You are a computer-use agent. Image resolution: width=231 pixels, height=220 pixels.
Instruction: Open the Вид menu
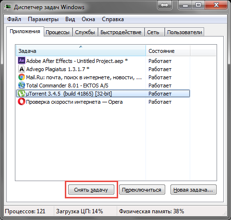click(70, 19)
